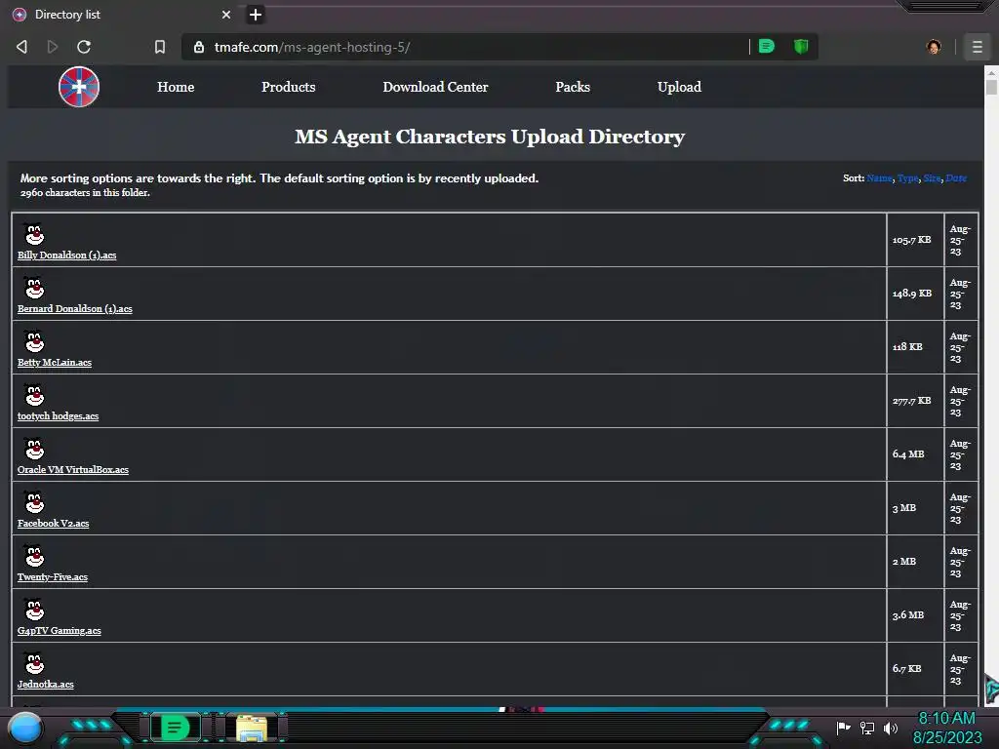
Task: Open the Start orb button
Action: click(x=25, y=728)
